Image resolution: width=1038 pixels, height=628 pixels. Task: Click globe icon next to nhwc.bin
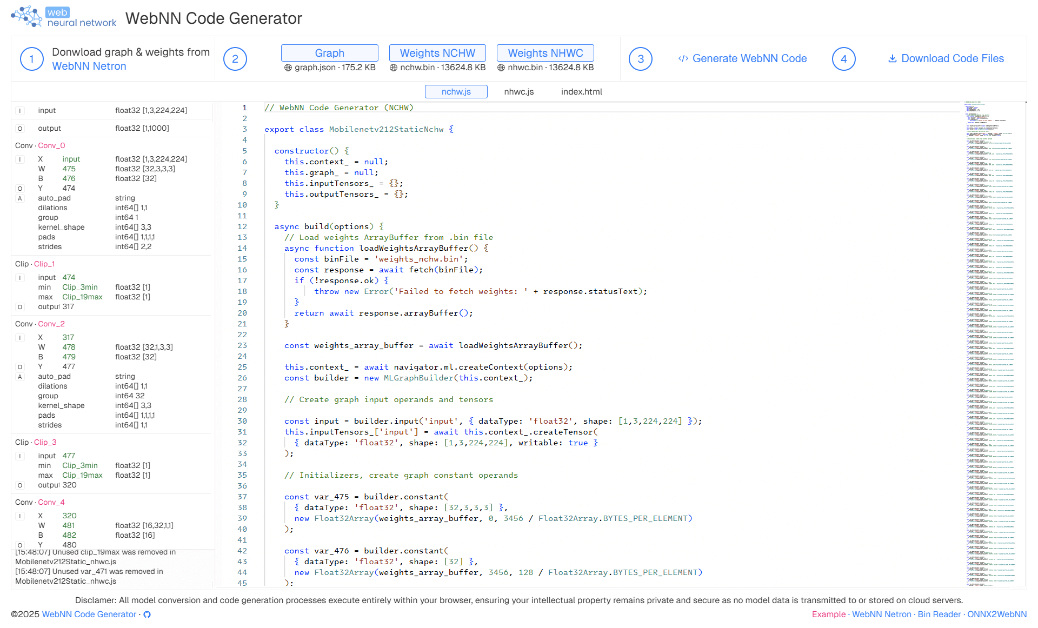pos(501,68)
